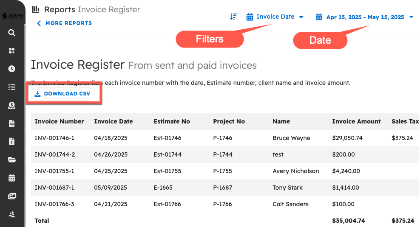The image size is (420, 227).
Task: Open the Apr 15 - May 15 date range dropdown
Action: tap(365, 17)
